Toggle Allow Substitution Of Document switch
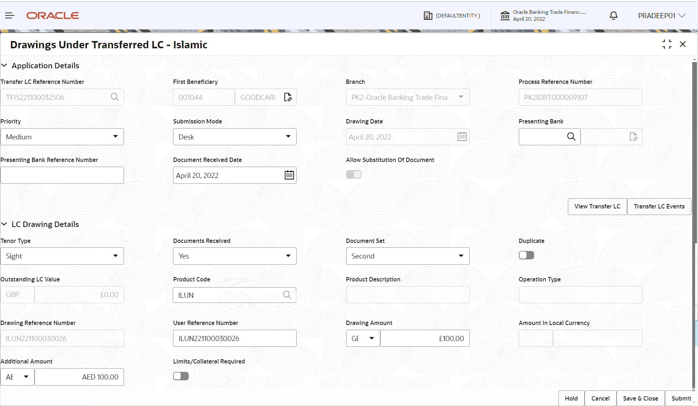 [x=353, y=174]
